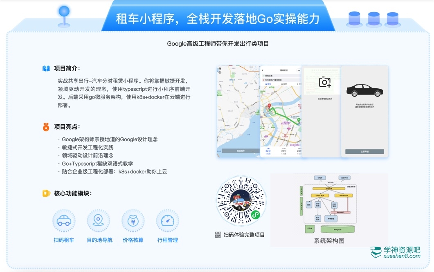Click the 行程管理 dashboard gauge icon
Viewport: 434px width, 272px height.
pos(167,221)
